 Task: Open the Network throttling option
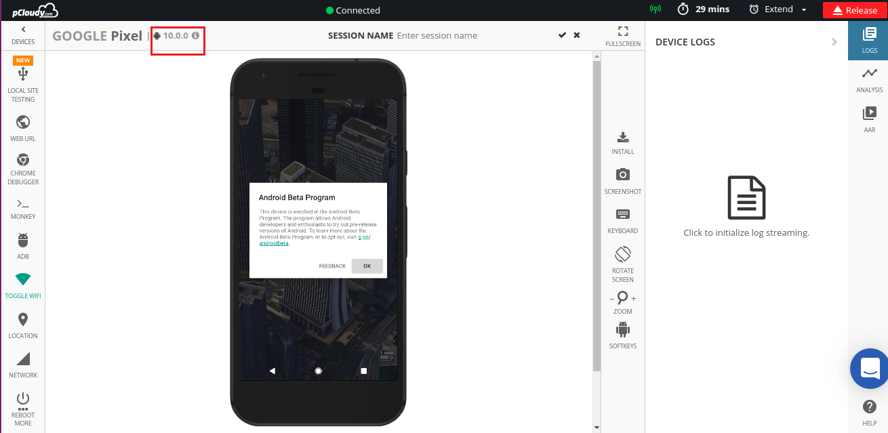pyautogui.click(x=23, y=365)
